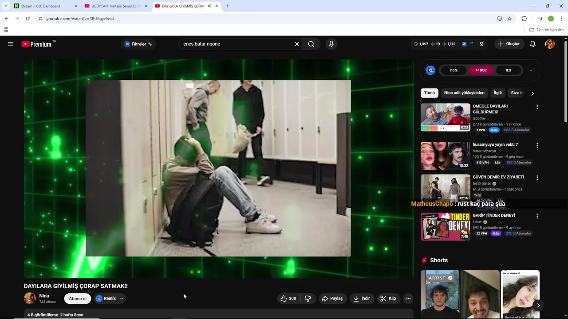Click the address bar URL
Viewport: 568px width, 319px height.
[x=80, y=19]
